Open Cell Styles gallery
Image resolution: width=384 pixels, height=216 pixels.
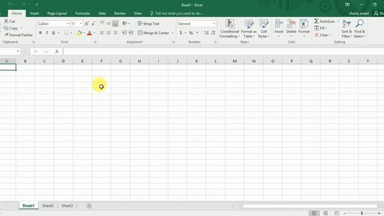click(264, 29)
